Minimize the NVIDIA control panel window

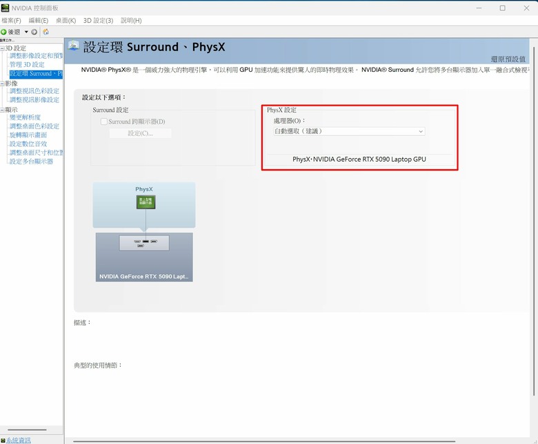pyautogui.click(x=479, y=8)
